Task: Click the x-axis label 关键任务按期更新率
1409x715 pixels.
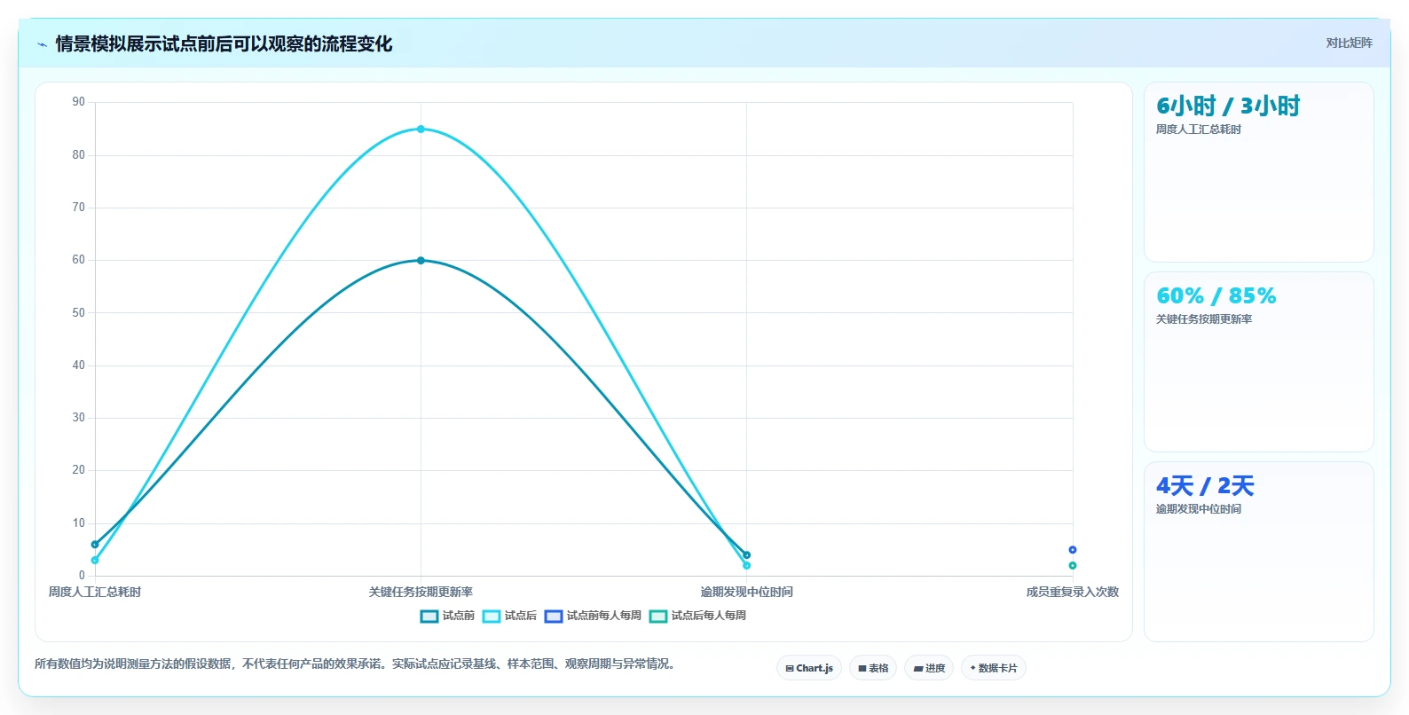Action: (421, 592)
